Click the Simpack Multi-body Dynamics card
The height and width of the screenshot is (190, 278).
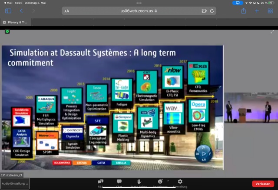click(x=148, y=123)
